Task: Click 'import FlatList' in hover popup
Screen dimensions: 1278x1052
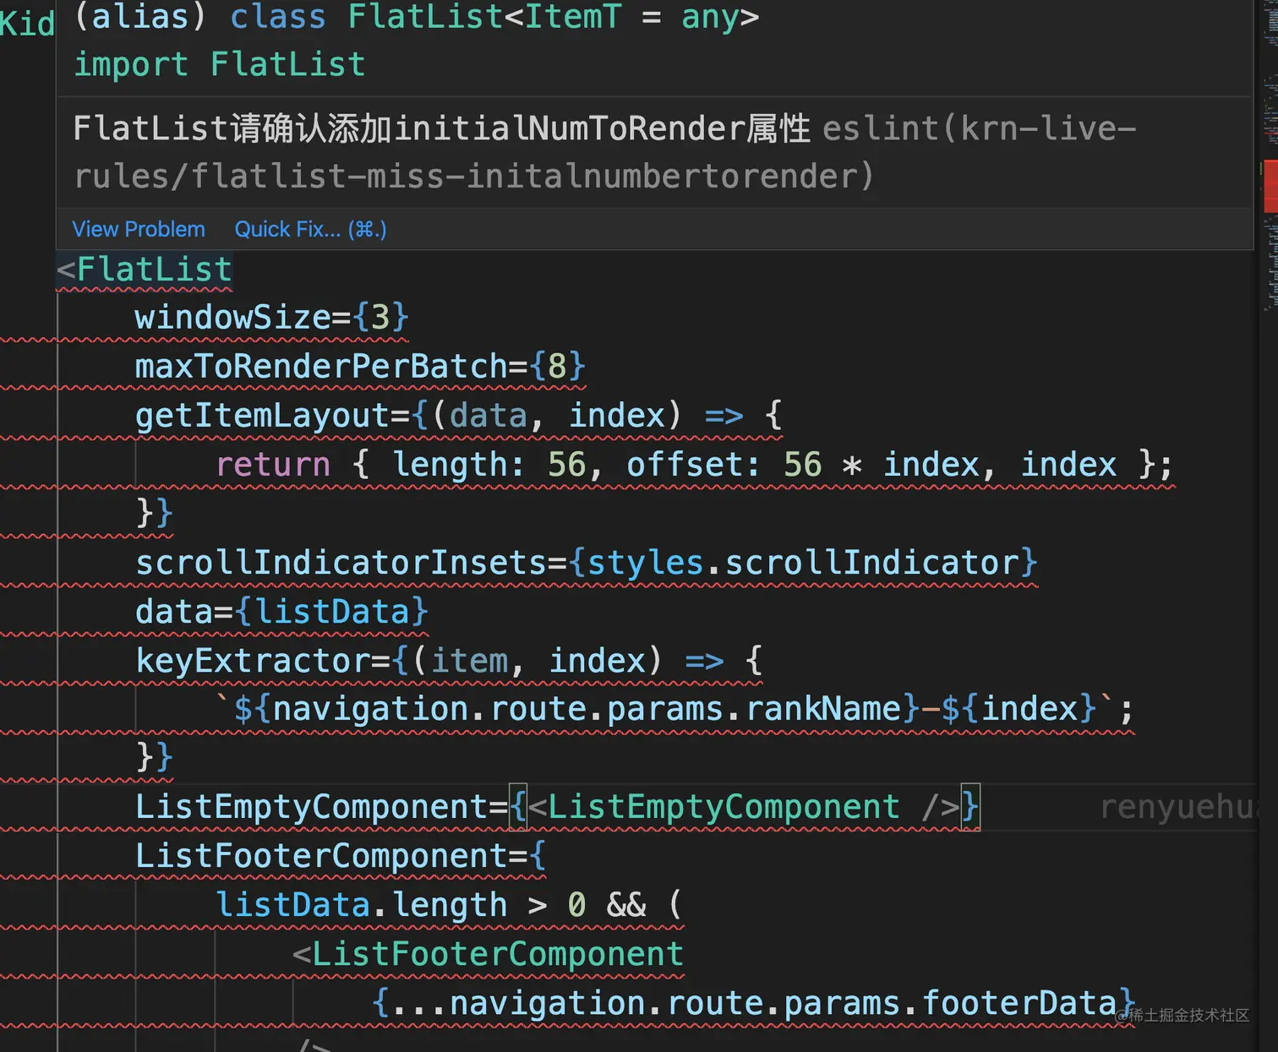Action: pos(220,64)
